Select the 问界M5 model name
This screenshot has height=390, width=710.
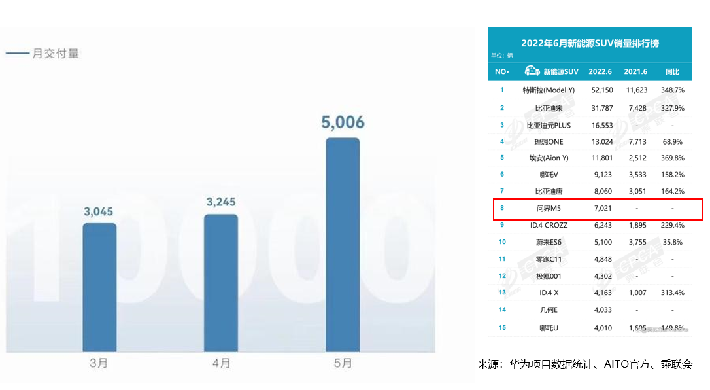549,208
